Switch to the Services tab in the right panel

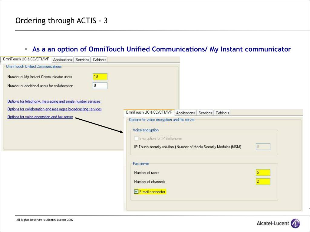(x=205, y=113)
